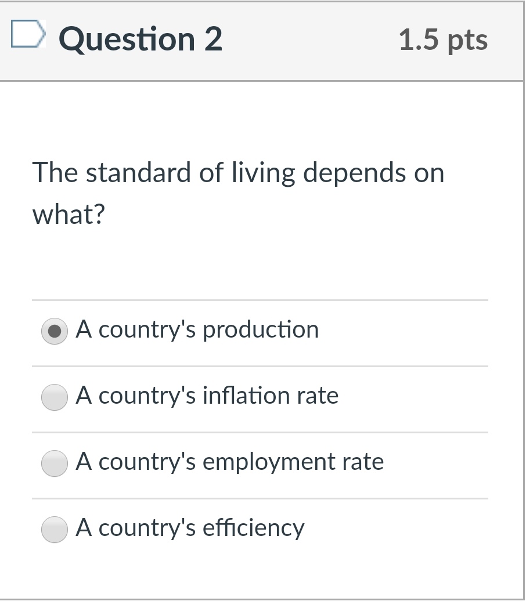This screenshot has height=605, width=526.
Task: Click the answer text 'A country's employment rate'
Action: coord(230,462)
